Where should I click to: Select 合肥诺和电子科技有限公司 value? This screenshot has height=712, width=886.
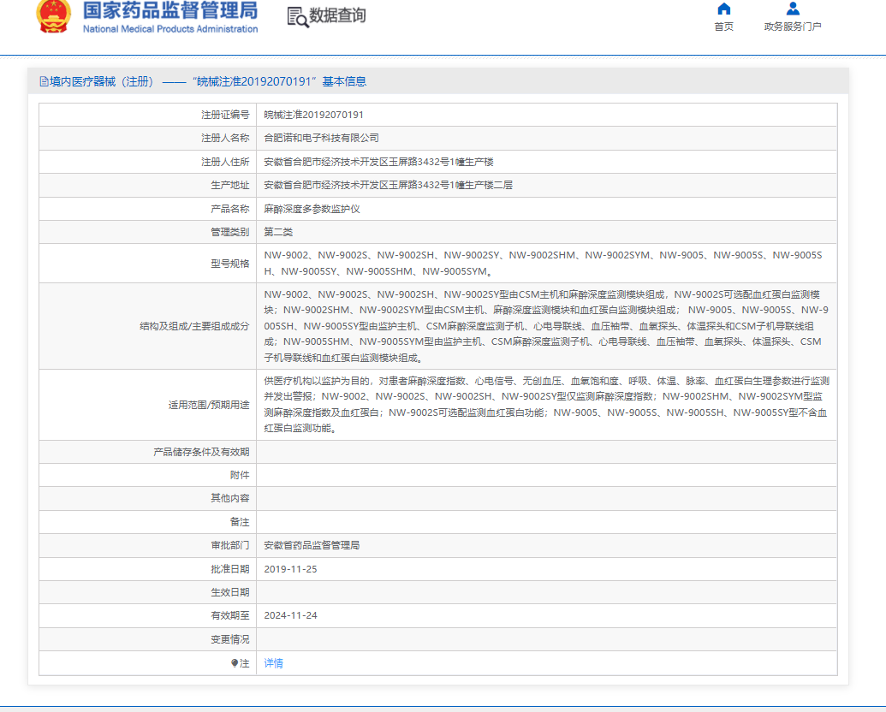322,138
